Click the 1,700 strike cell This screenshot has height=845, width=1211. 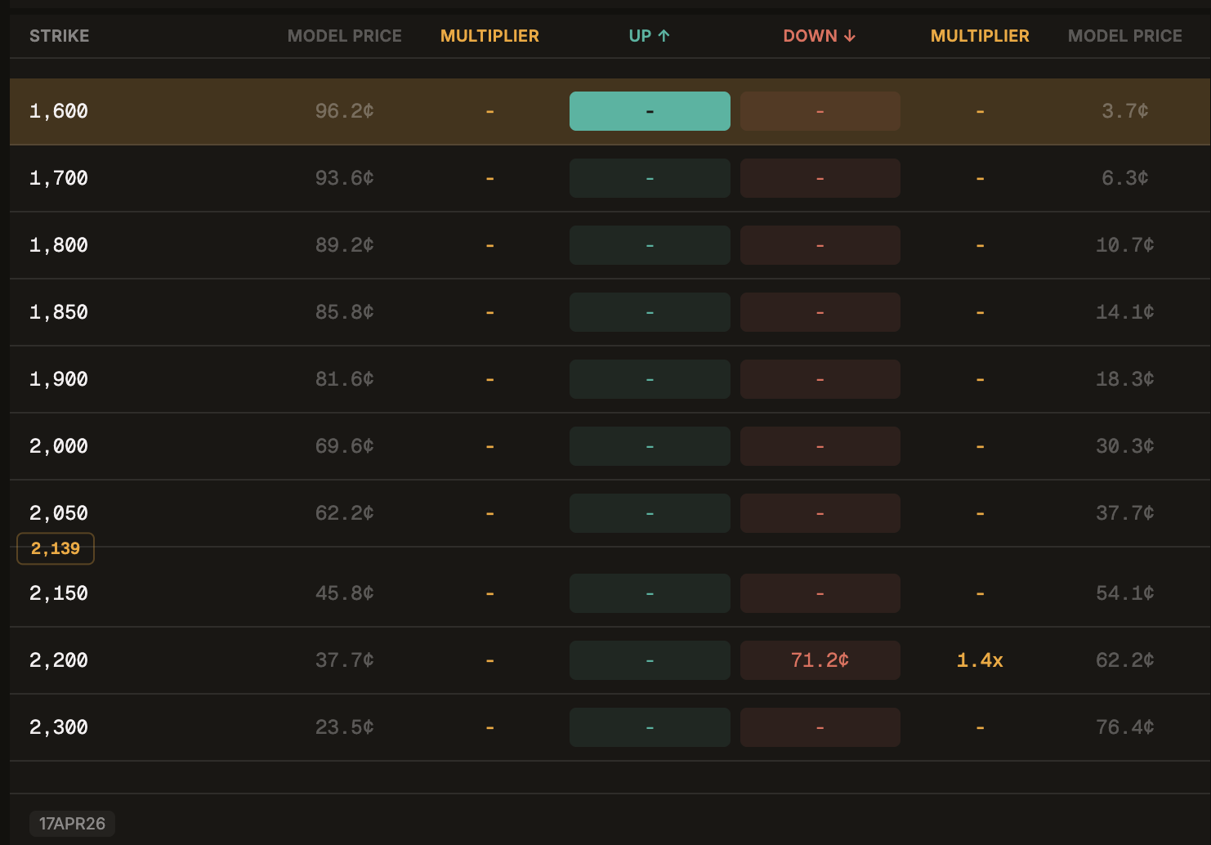pos(59,178)
